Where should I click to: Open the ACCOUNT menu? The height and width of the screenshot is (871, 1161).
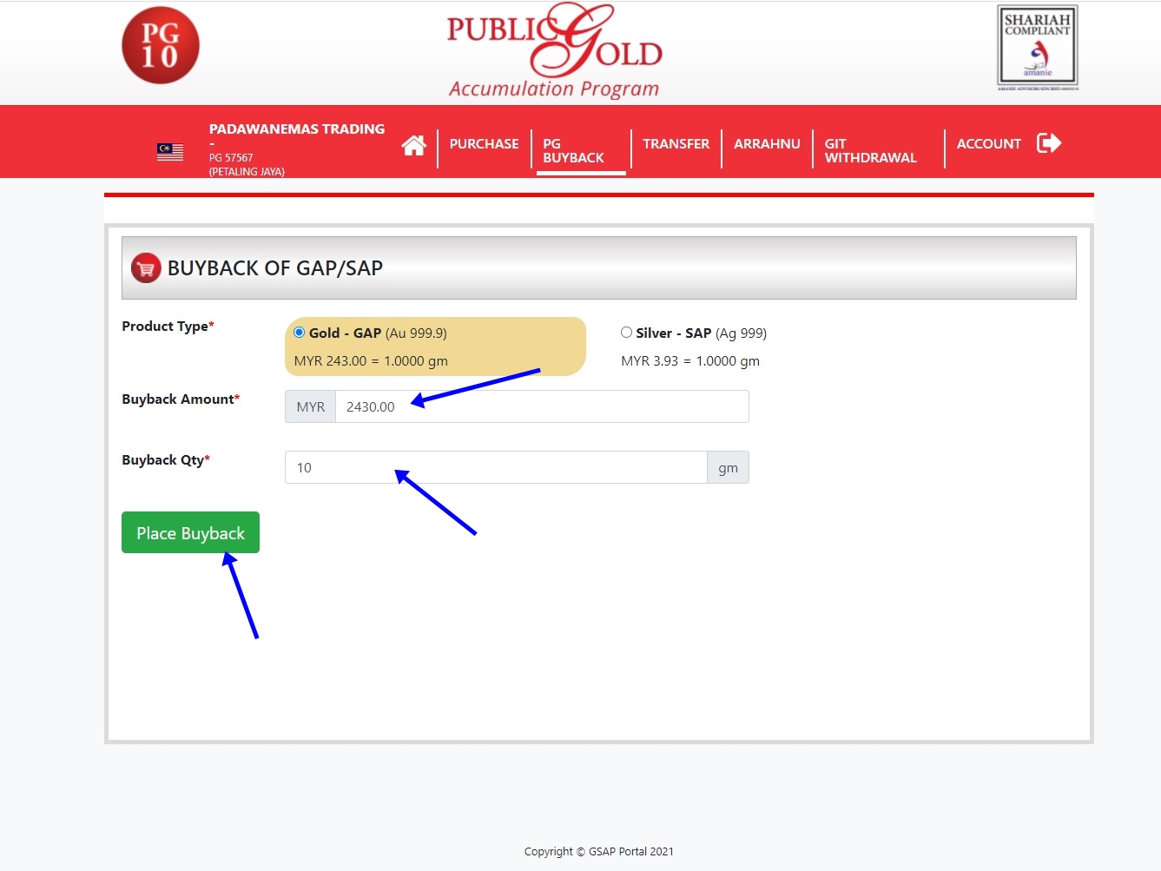click(x=988, y=144)
